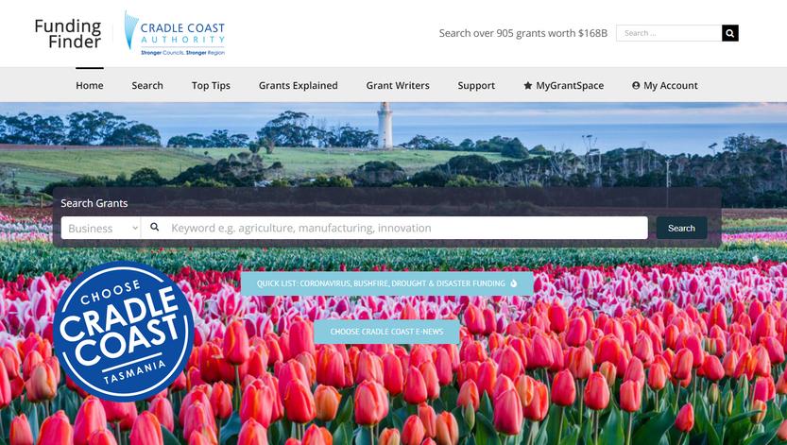The width and height of the screenshot is (787, 445).
Task: Open the Grants Explained menu item
Action: (x=299, y=85)
